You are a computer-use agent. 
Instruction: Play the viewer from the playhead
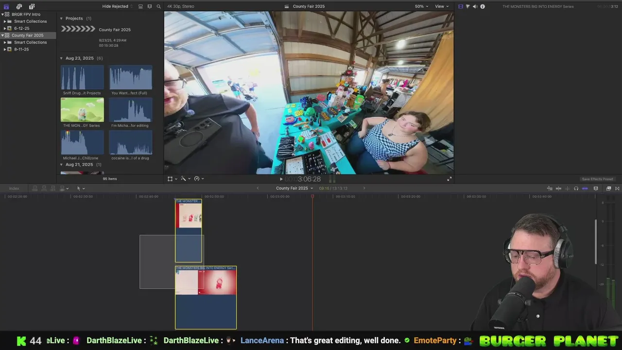281,179
